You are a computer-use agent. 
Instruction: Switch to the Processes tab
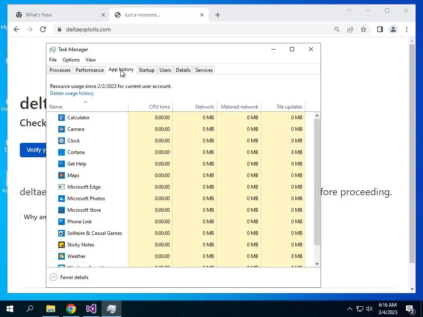[60, 70]
